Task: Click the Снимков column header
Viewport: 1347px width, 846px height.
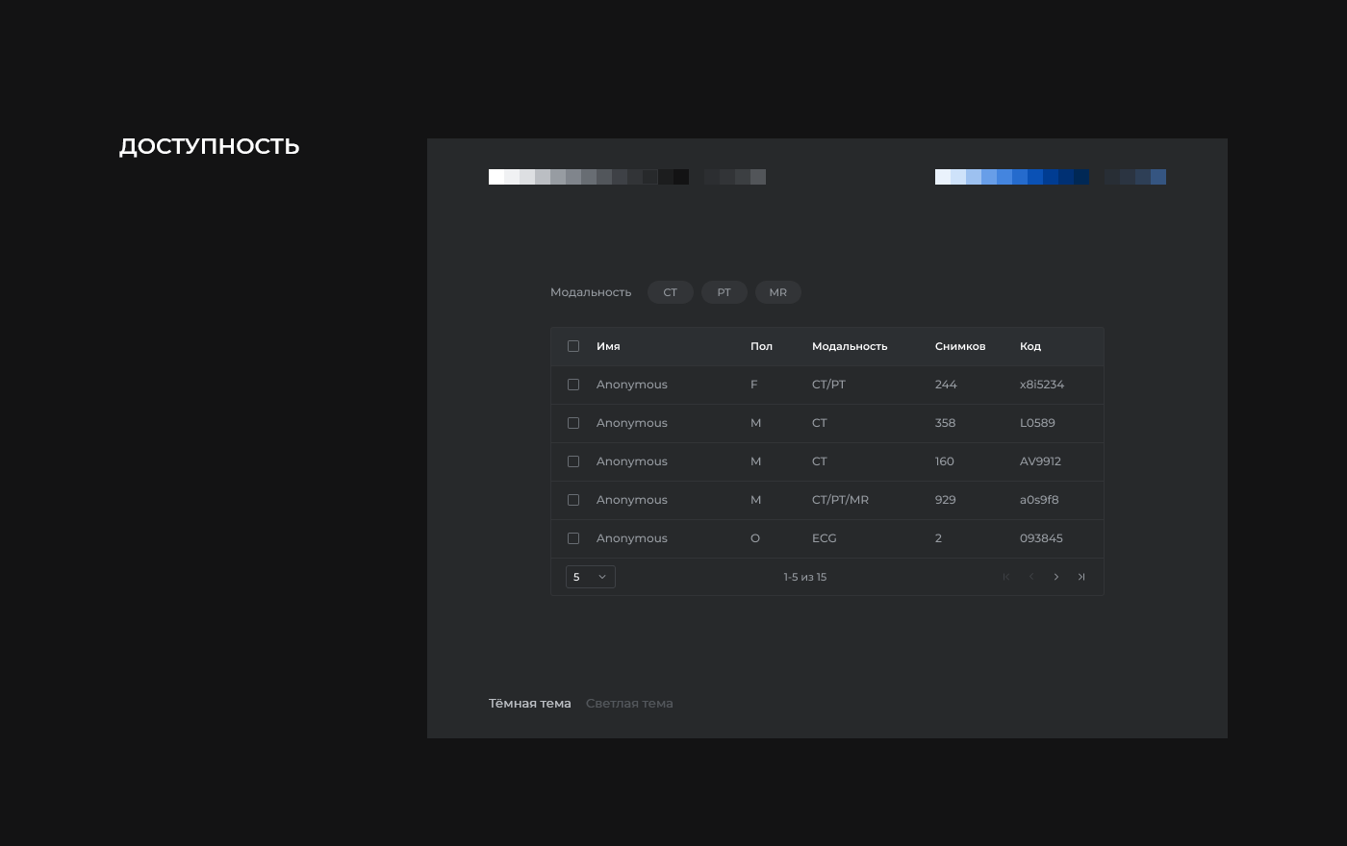Action: point(959,346)
